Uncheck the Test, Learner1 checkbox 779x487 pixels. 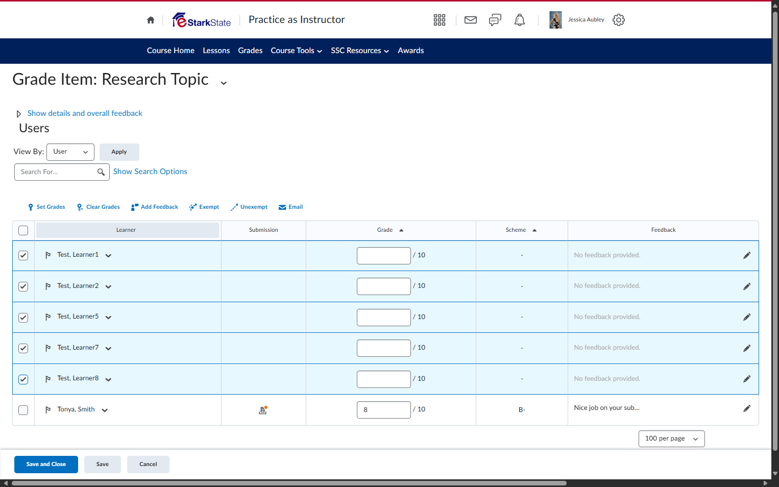(x=23, y=255)
